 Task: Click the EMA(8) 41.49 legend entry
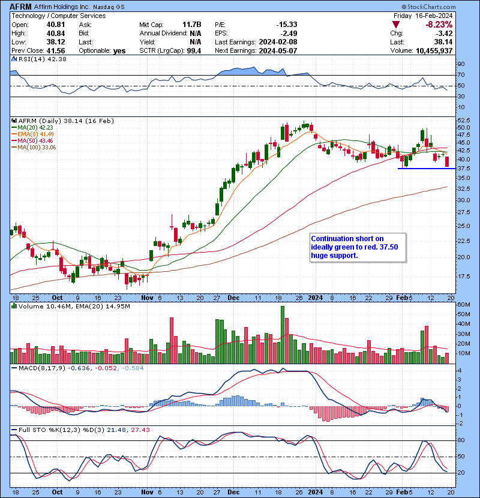point(32,134)
